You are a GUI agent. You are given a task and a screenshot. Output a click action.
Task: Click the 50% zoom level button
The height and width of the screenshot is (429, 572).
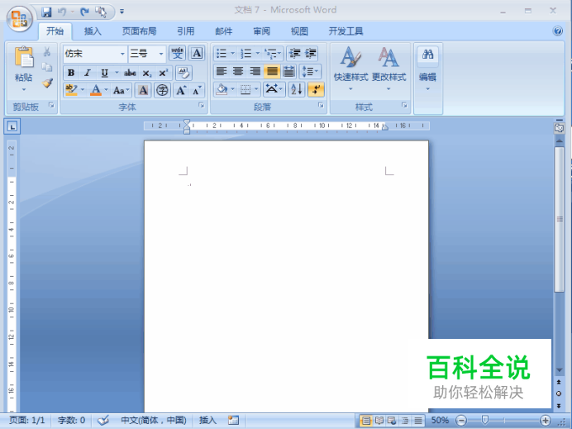pyautogui.click(x=440, y=420)
